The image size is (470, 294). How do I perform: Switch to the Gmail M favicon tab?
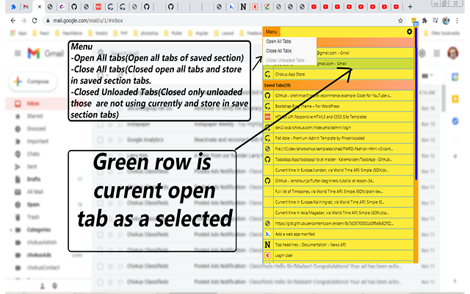26,7
